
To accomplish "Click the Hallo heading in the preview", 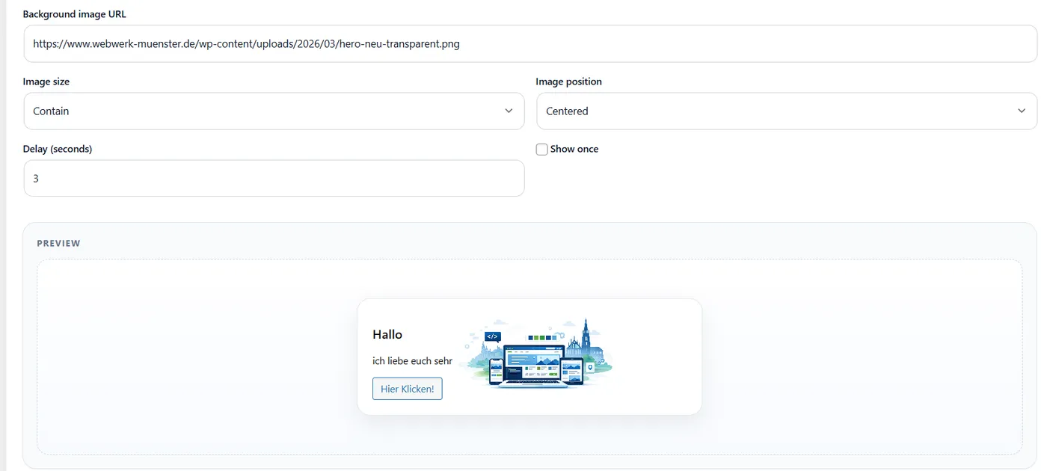I will [x=387, y=334].
